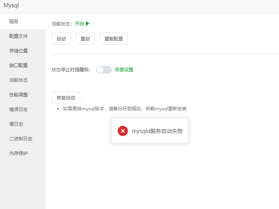The width and height of the screenshot is (279, 209).
Task: Open 内存保护 section
Action: 23,153
